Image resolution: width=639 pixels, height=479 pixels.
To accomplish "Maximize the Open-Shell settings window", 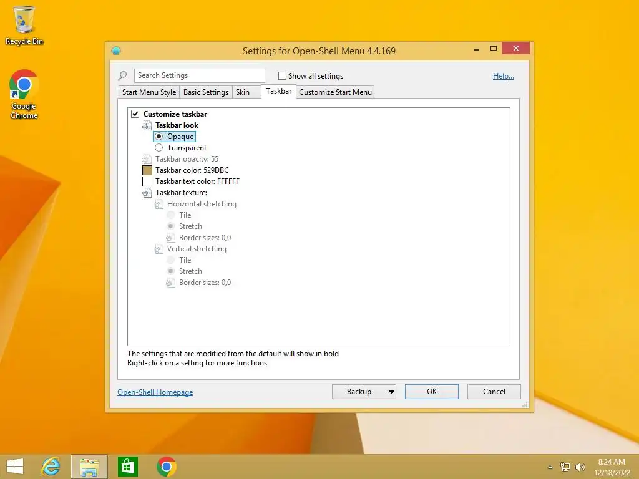I will (494, 49).
